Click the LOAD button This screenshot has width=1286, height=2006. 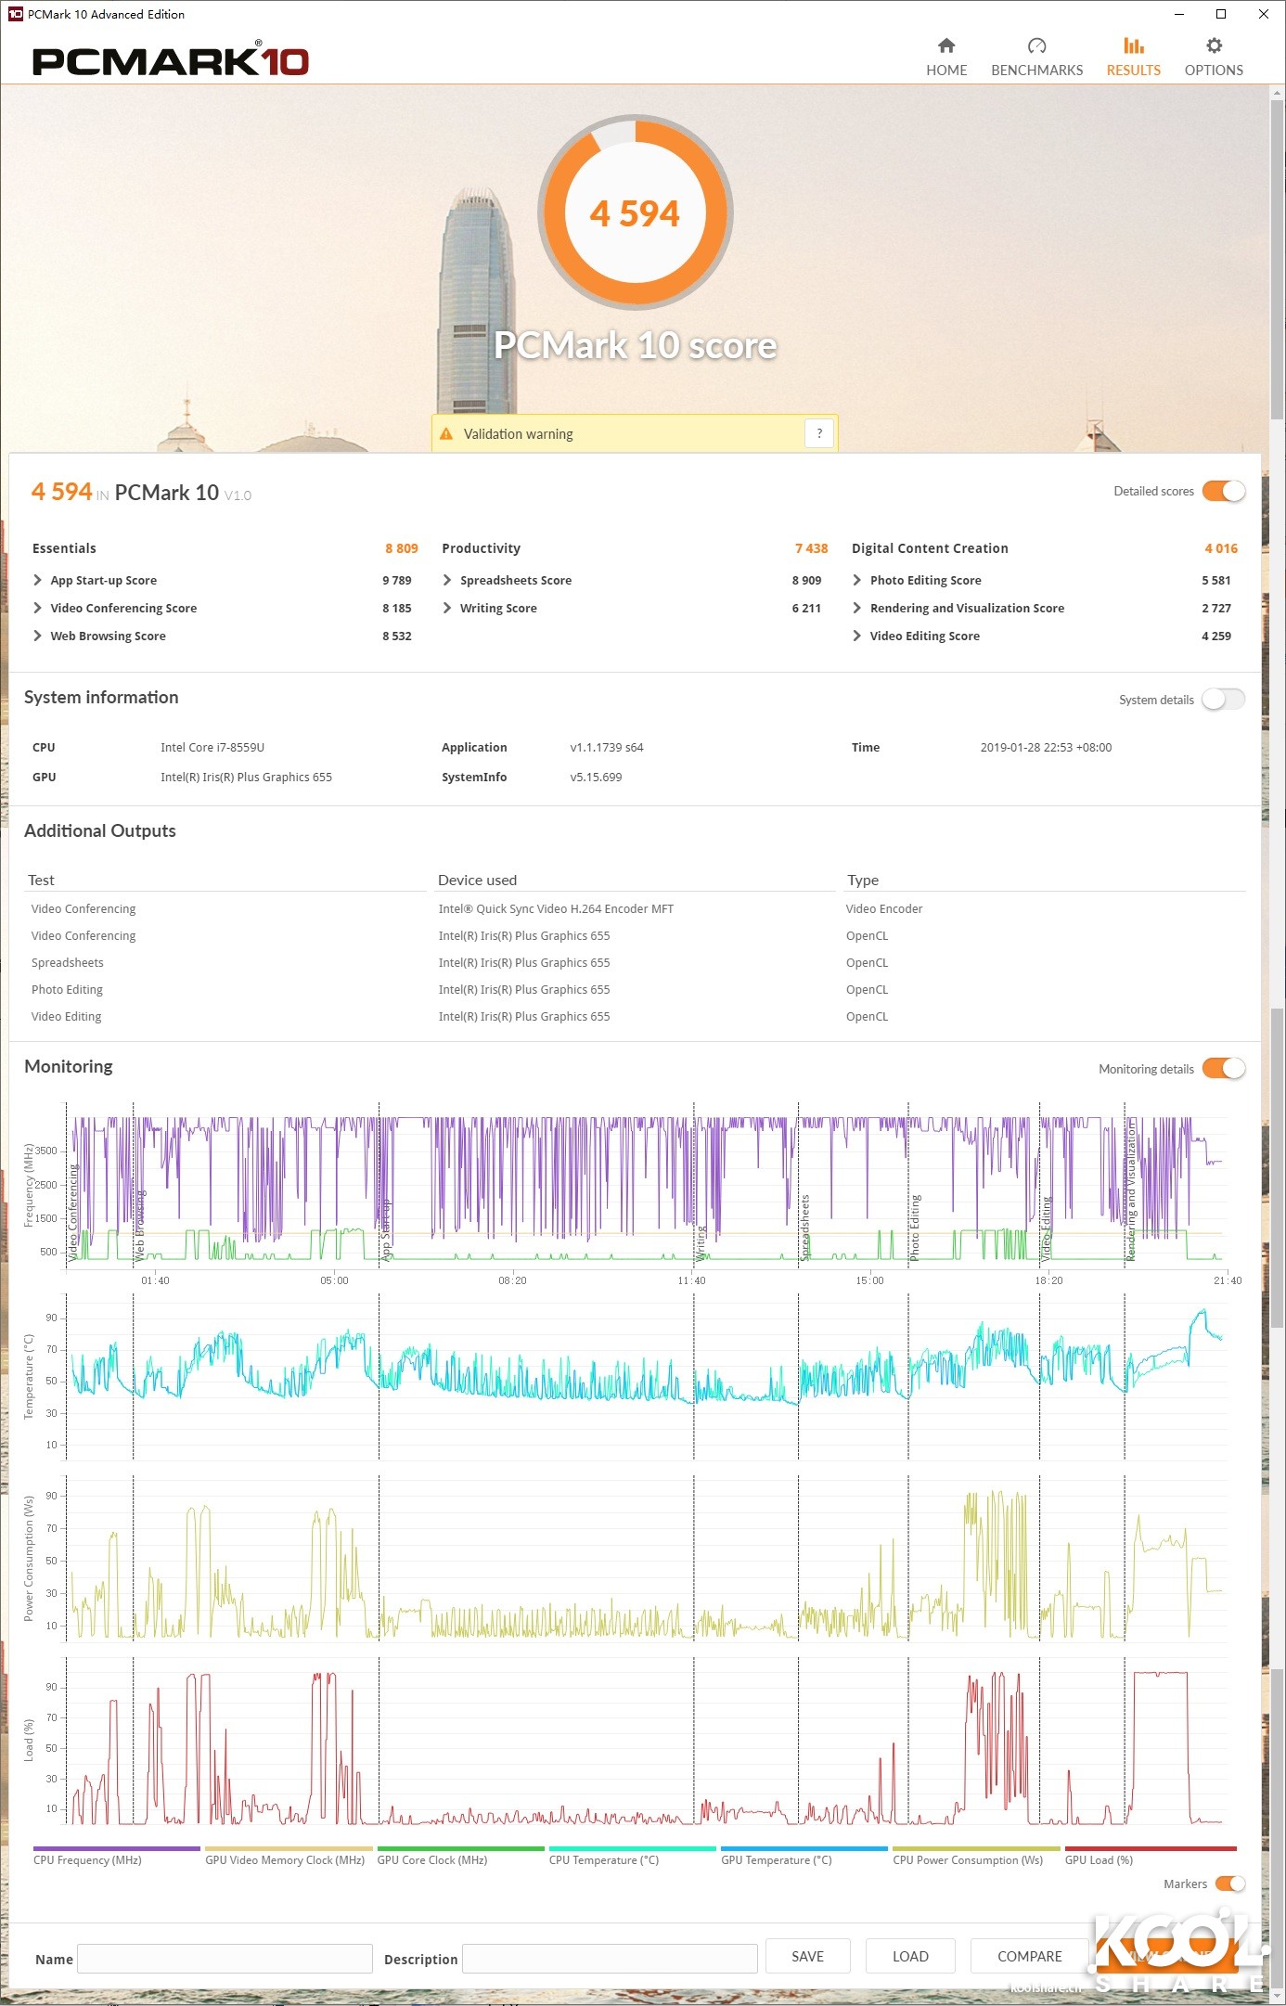tap(910, 1956)
